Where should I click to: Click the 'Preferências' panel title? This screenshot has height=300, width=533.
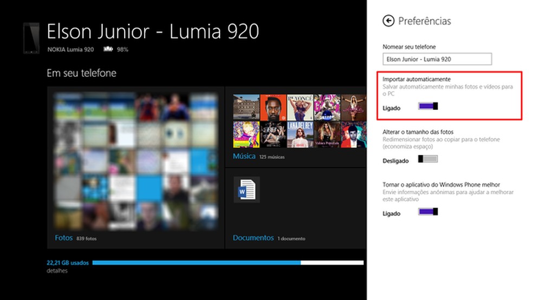(425, 21)
